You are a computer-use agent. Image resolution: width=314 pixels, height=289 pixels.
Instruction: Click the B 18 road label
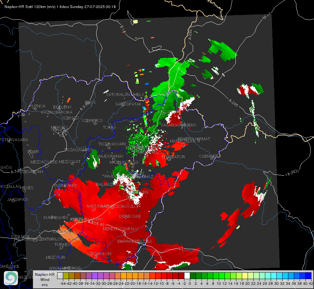(x=123, y=29)
